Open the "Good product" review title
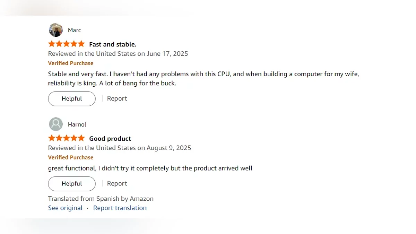The image size is (416, 234). point(110,139)
